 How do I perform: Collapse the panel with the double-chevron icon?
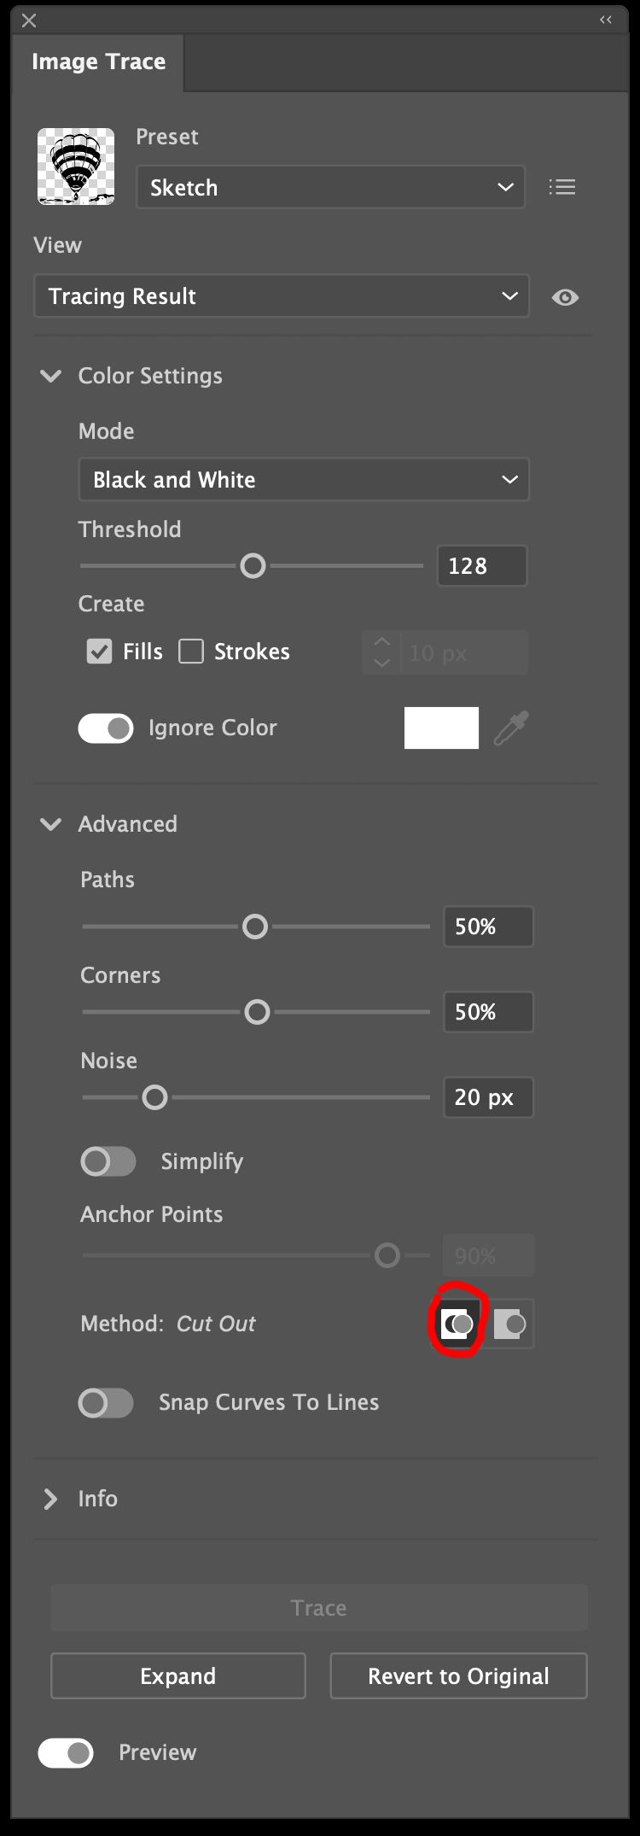click(x=606, y=19)
